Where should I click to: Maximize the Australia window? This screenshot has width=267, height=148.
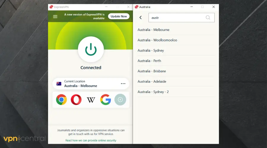(202, 7)
